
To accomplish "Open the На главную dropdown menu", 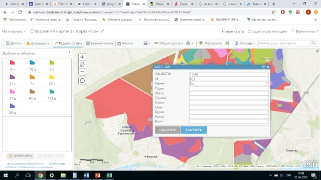I will pyautogui.click(x=14, y=31).
